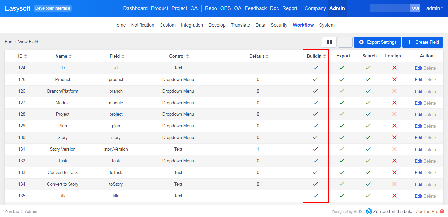This screenshot has width=448, height=217.
Task: Sort by Control column arrows
Action: 188,56
